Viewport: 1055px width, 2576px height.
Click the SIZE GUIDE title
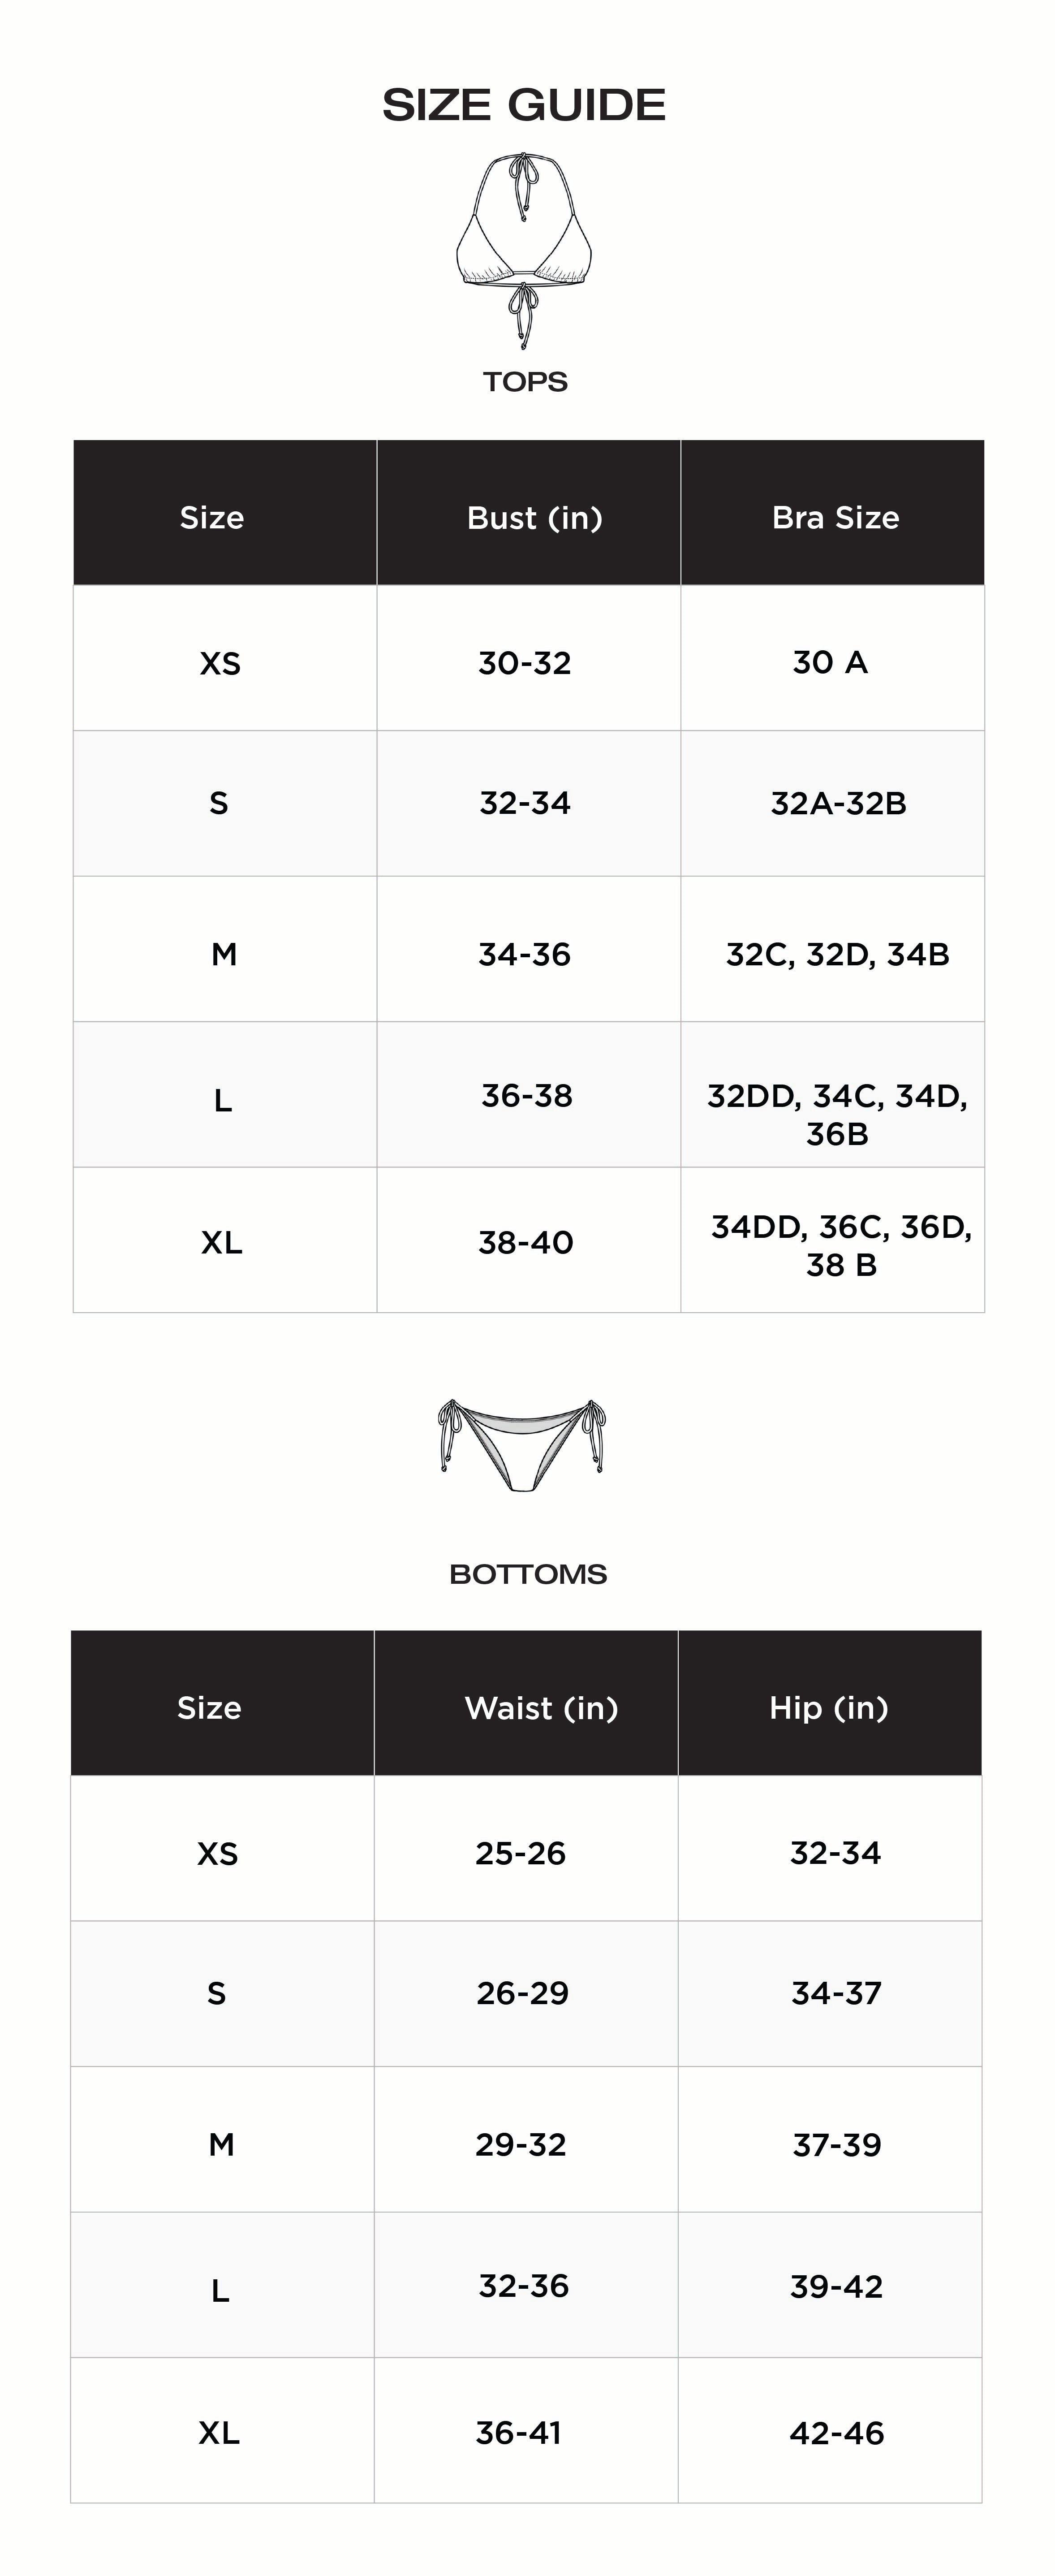524,105
